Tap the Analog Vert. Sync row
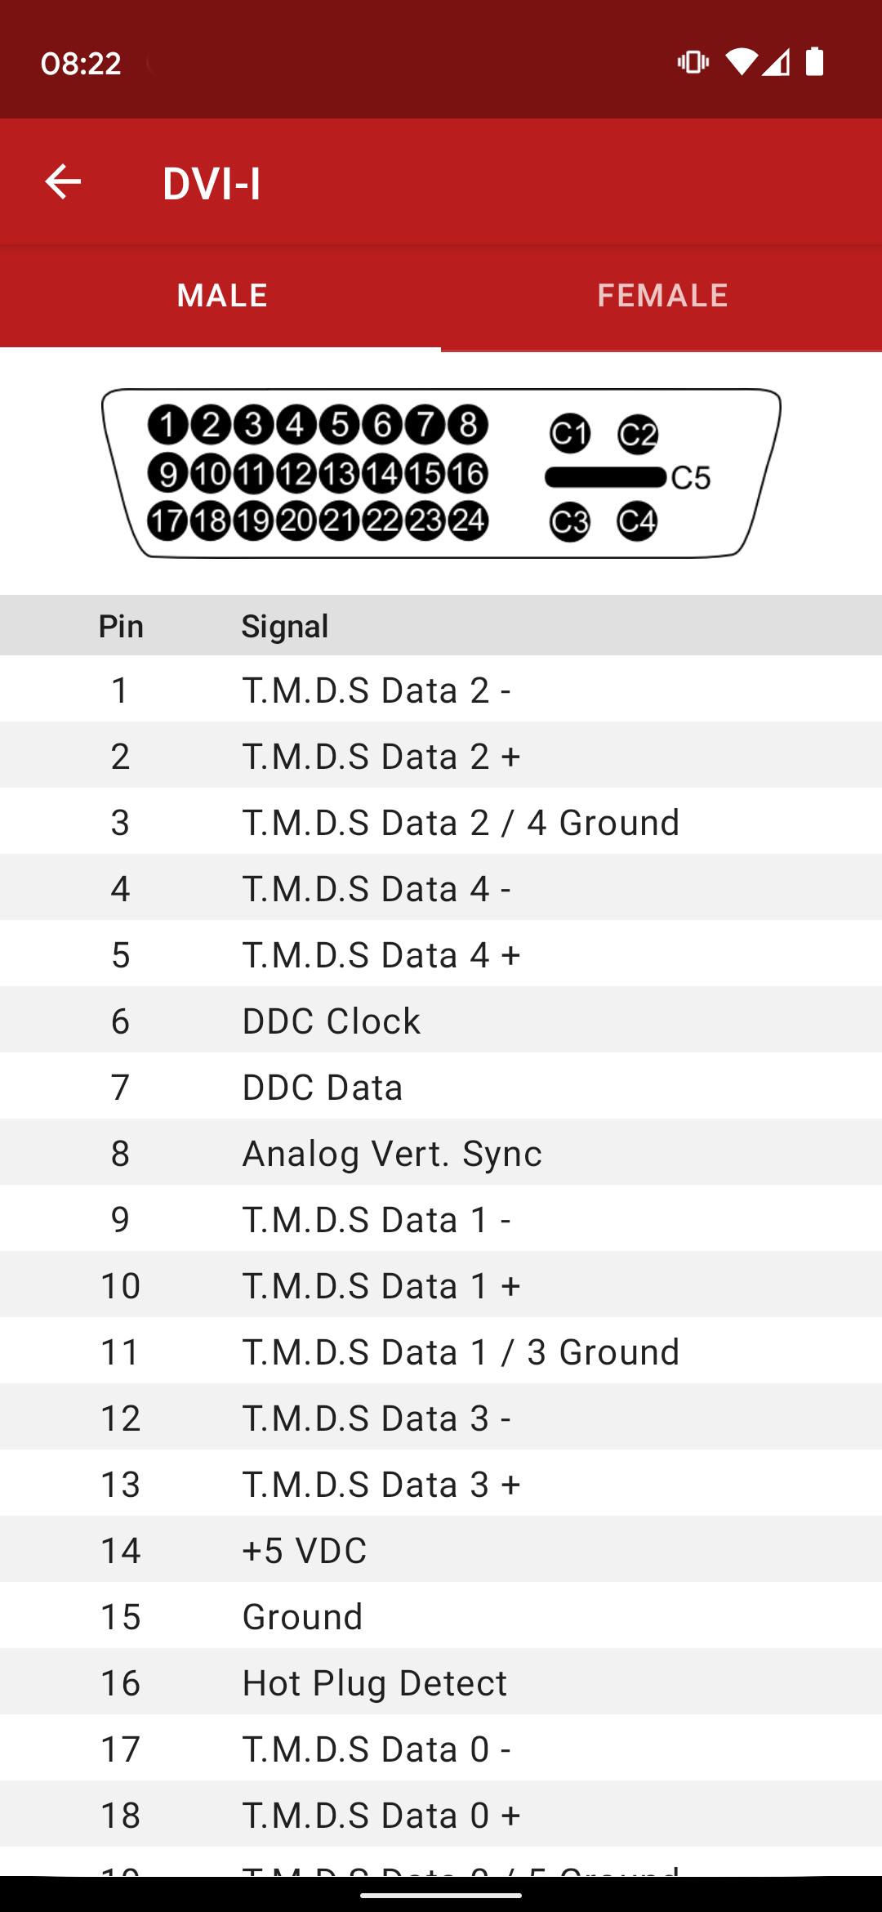 point(441,1153)
